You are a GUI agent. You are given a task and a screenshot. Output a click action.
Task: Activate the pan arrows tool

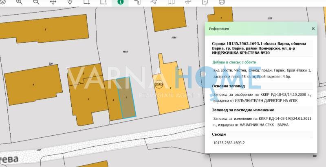(53, 2)
